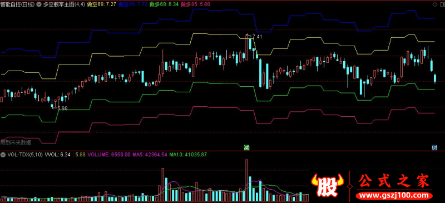
Task: Select the 智能自控(日线) title label
Action: tap(18, 4)
